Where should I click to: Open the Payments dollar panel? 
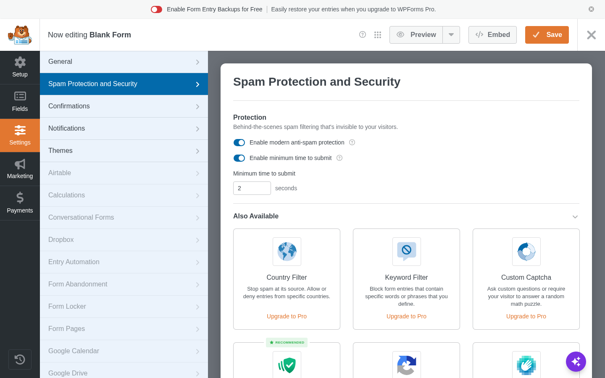click(20, 203)
